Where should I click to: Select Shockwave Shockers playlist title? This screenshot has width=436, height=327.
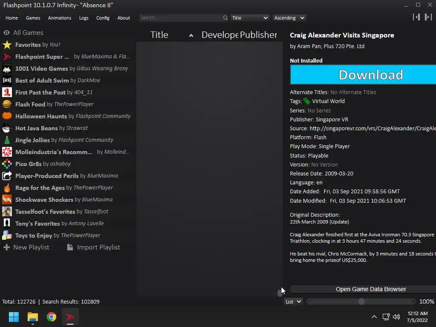[x=44, y=200]
